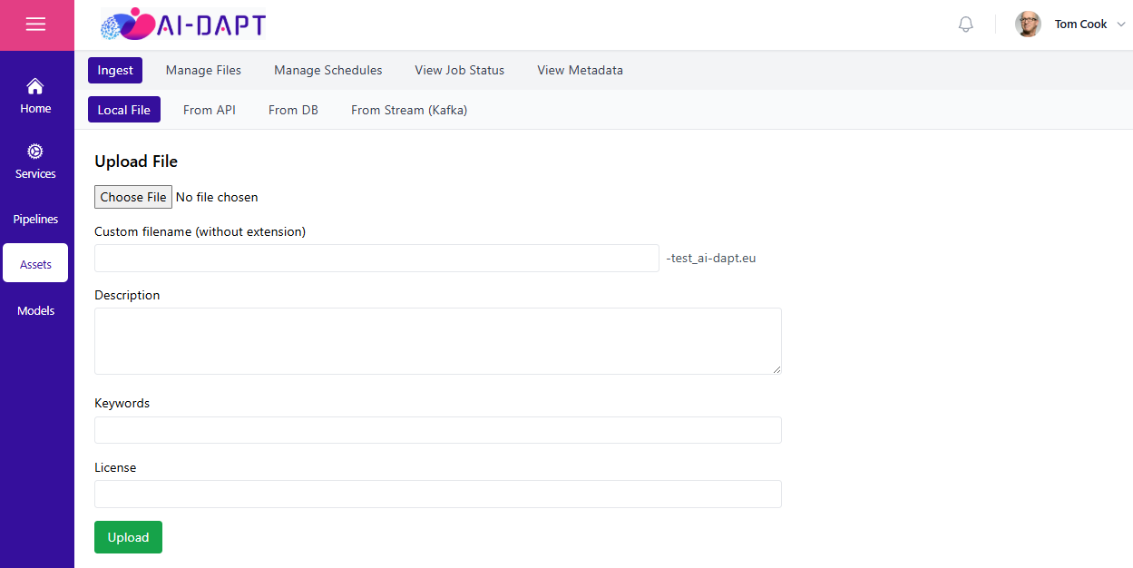Open Models in the sidebar
The width and height of the screenshot is (1133, 568).
pos(35,310)
